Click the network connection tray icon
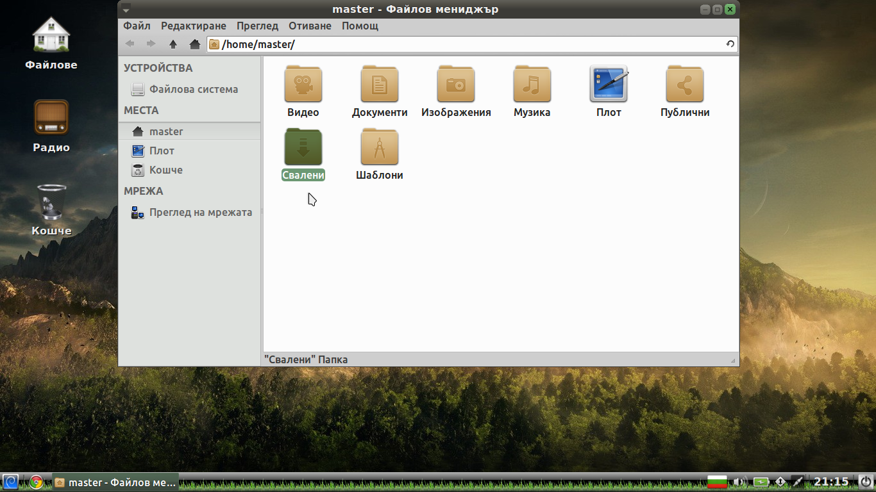This screenshot has height=492, width=876. pyautogui.click(x=780, y=482)
